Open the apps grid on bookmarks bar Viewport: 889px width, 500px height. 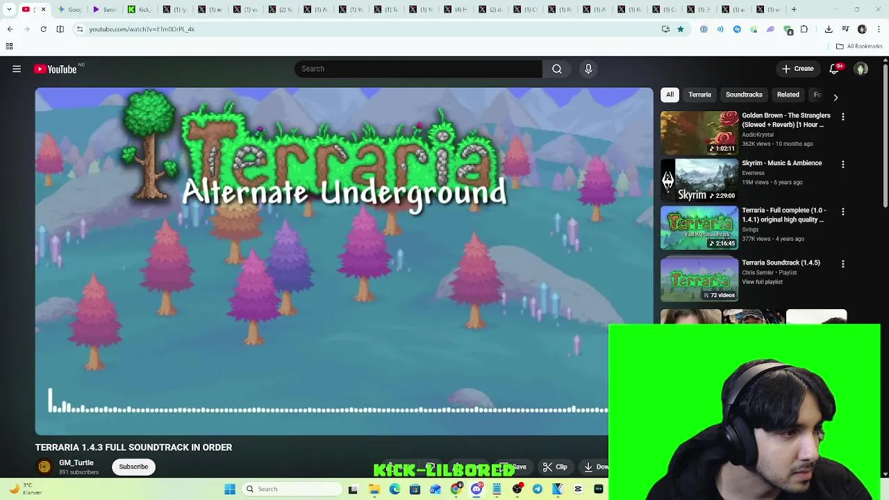9,47
